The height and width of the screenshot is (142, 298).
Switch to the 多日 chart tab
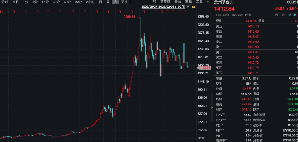15,2
